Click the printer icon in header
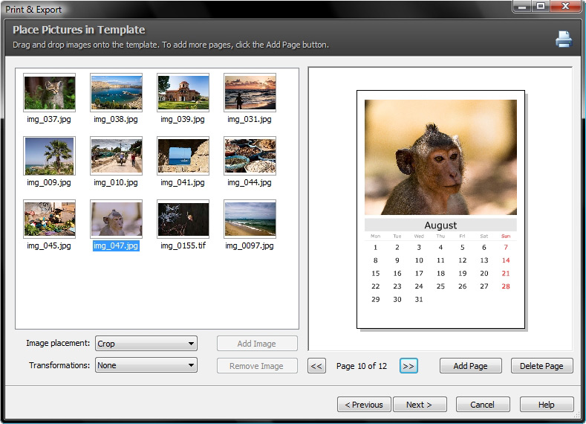 564,39
